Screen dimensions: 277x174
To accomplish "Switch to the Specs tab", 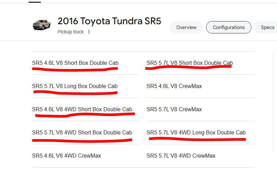I will [x=267, y=27].
